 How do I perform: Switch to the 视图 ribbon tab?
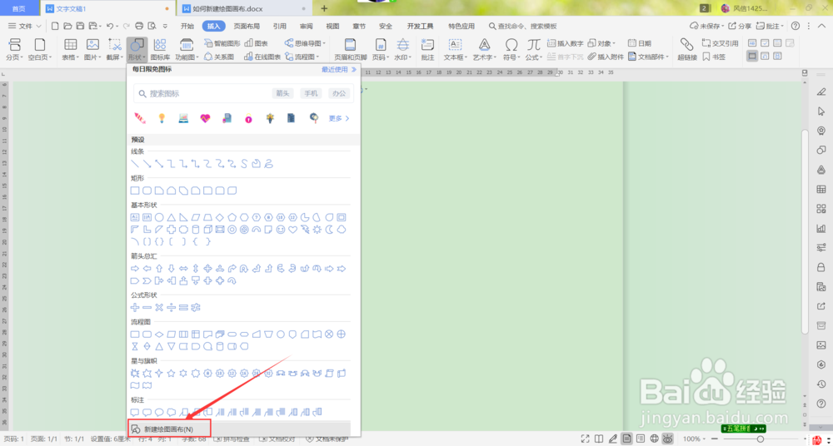(332, 26)
